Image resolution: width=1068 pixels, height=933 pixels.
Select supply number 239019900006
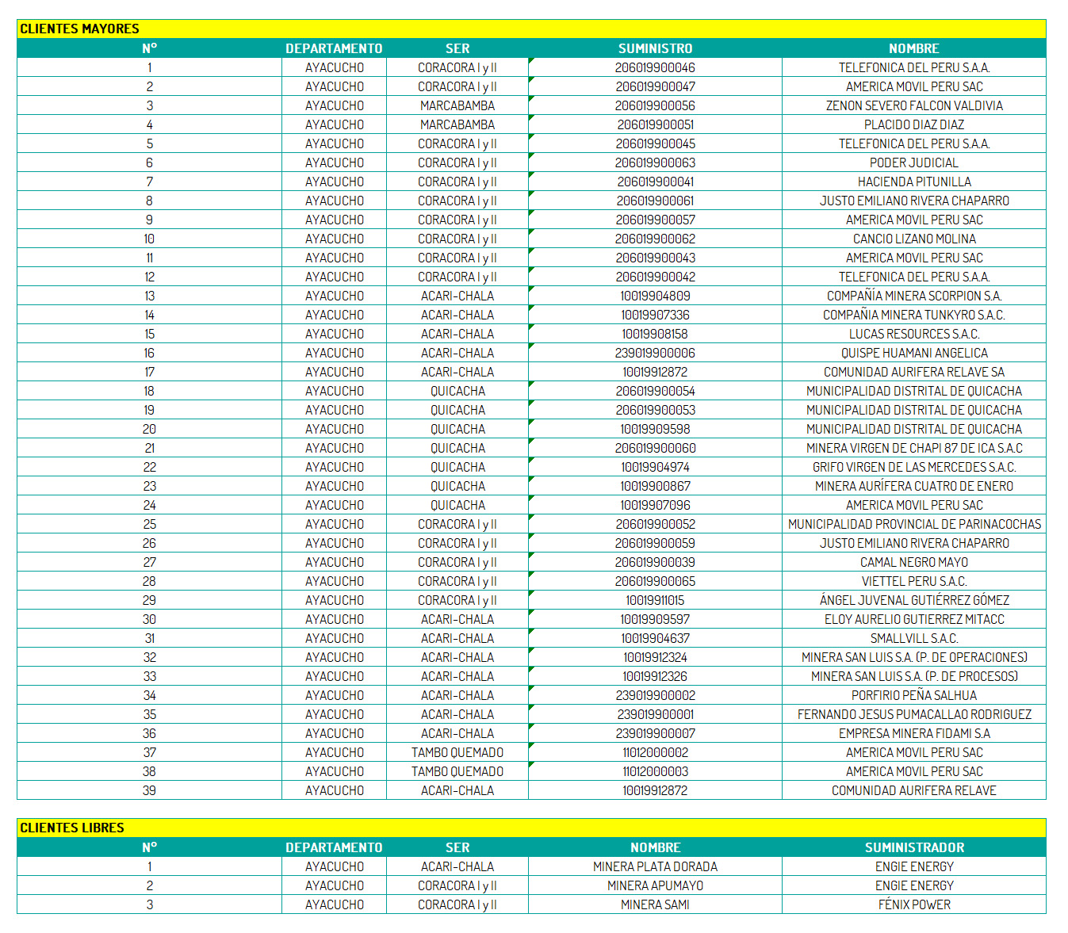655,353
